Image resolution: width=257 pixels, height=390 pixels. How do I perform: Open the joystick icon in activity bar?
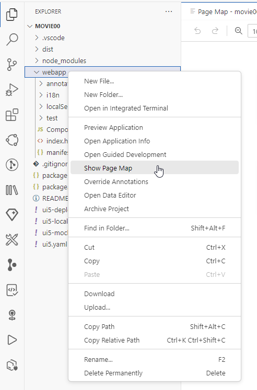tap(11, 315)
